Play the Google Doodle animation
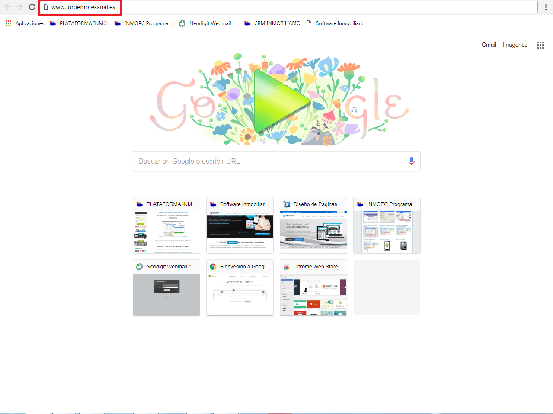The image size is (553, 414). (281, 101)
